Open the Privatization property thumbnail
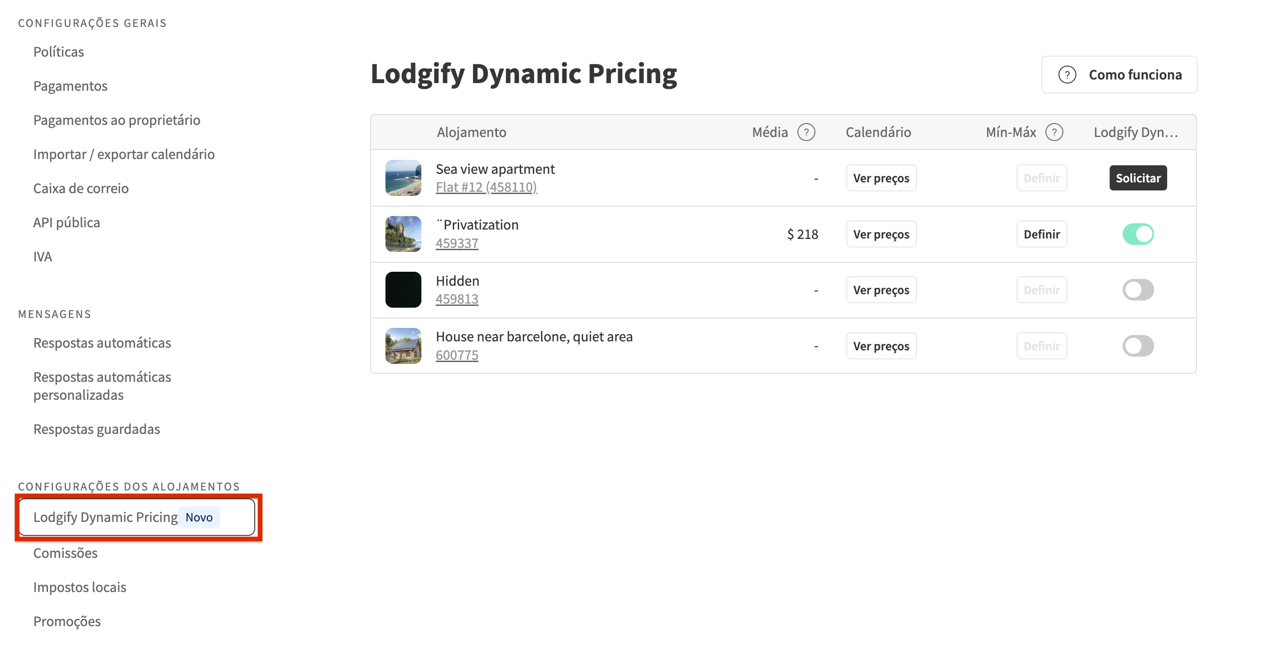The height and width of the screenshot is (645, 1266). (403, 234)
